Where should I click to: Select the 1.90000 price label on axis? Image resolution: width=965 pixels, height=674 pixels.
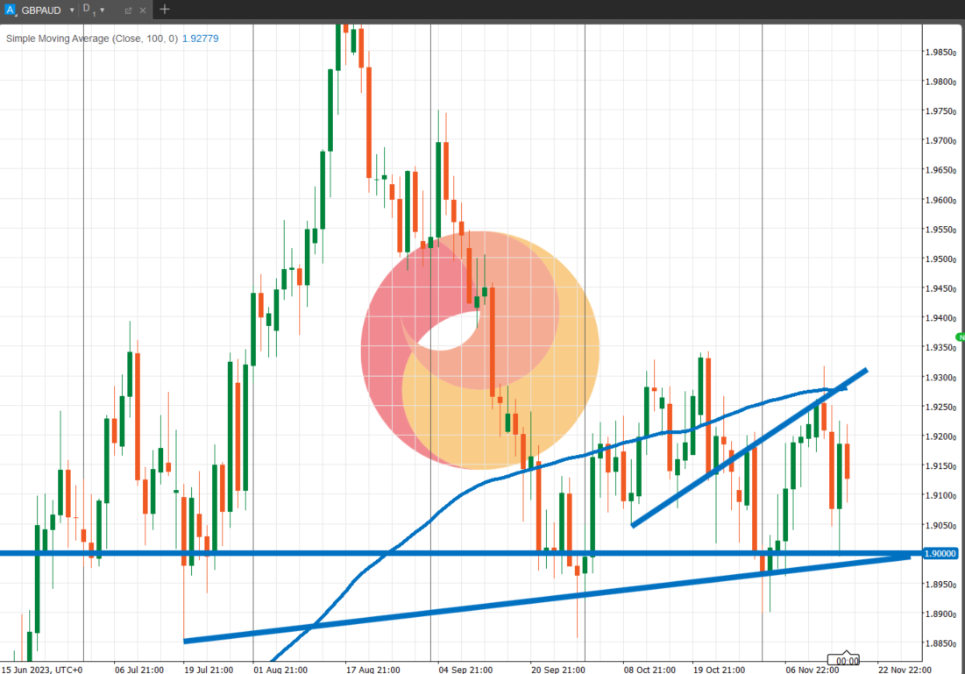[x=941, y=553]
